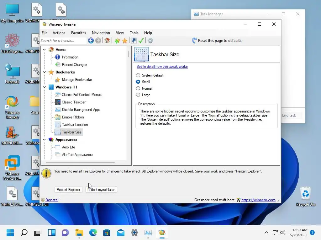Select Small taskbar size option
Screen dimensions: 321x240
point(143,82)
